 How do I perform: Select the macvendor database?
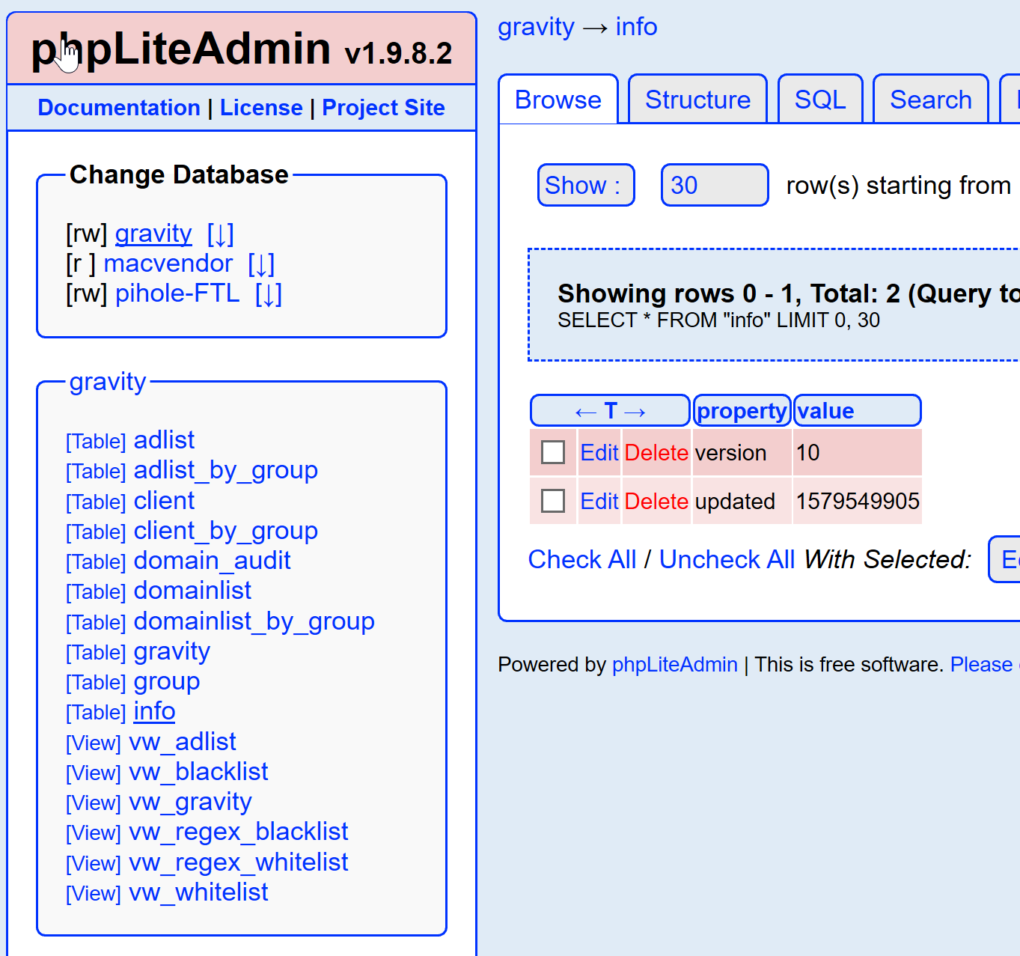(x=168, y=264)
